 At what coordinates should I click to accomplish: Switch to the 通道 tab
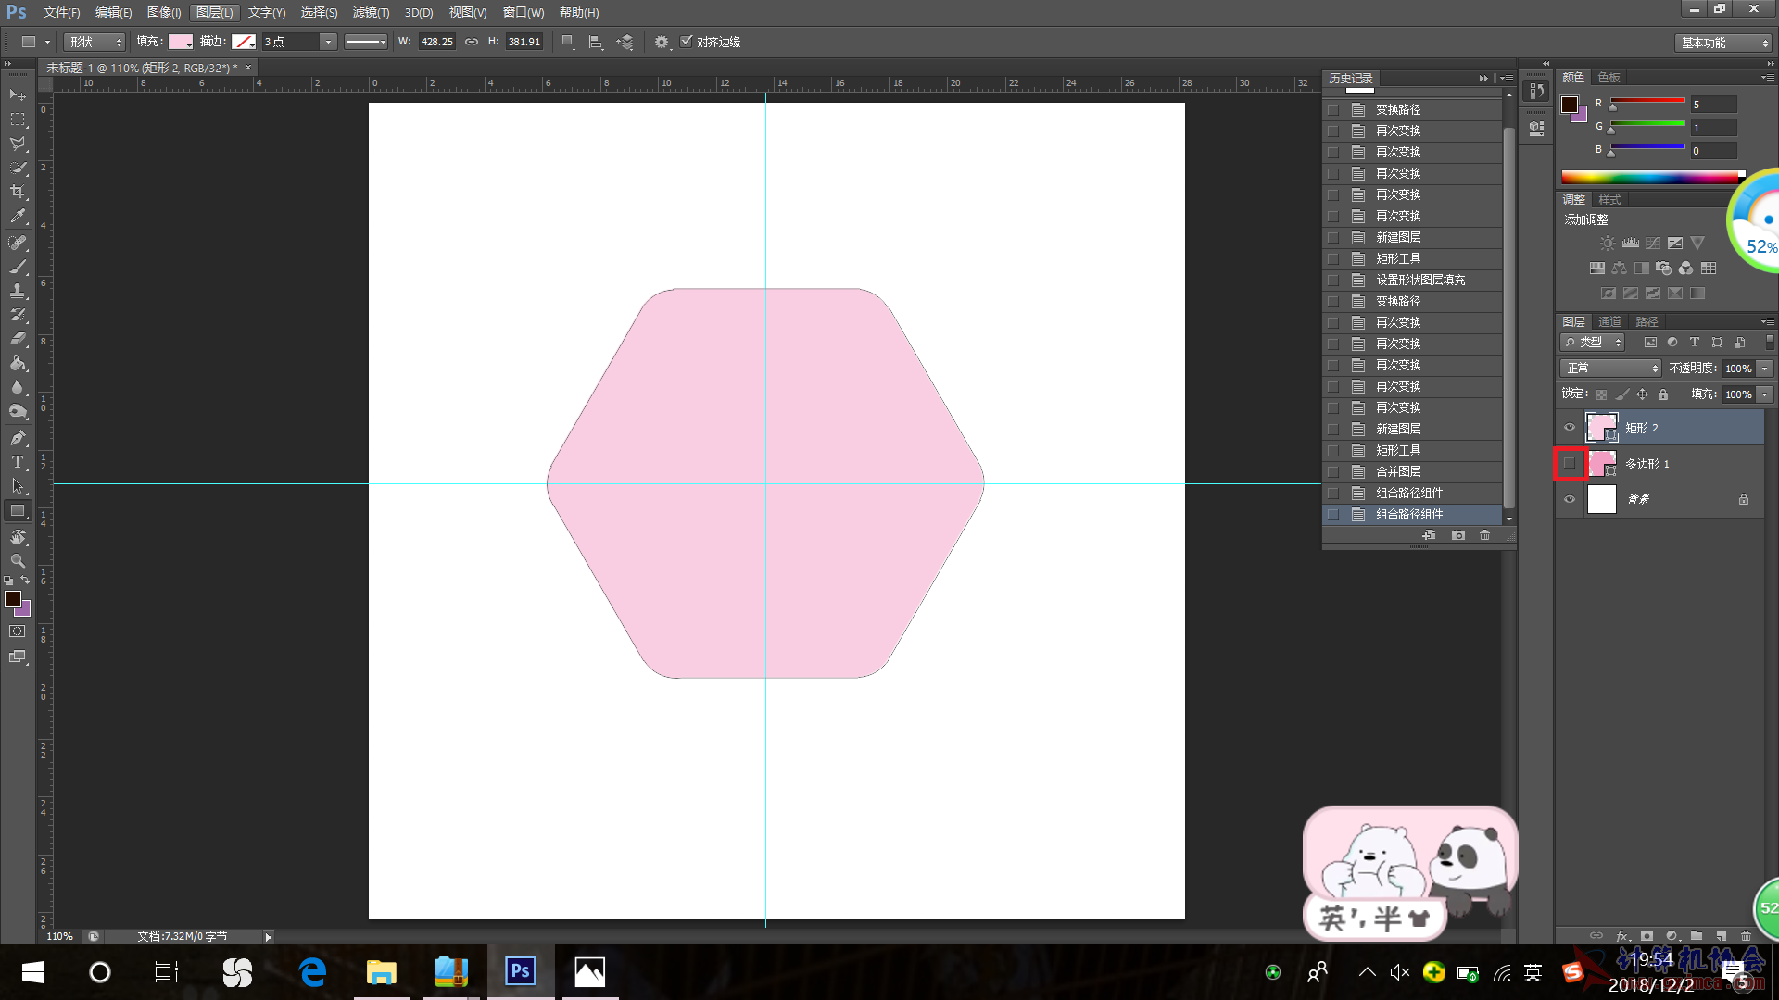[x=1609, y=321]
